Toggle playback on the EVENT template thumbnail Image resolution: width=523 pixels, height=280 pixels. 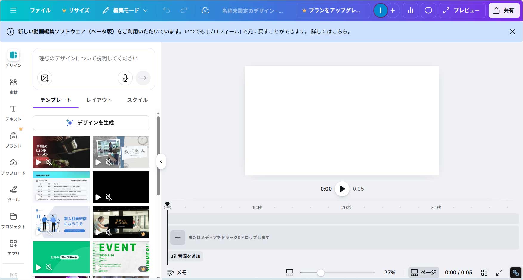coord(98,267)
